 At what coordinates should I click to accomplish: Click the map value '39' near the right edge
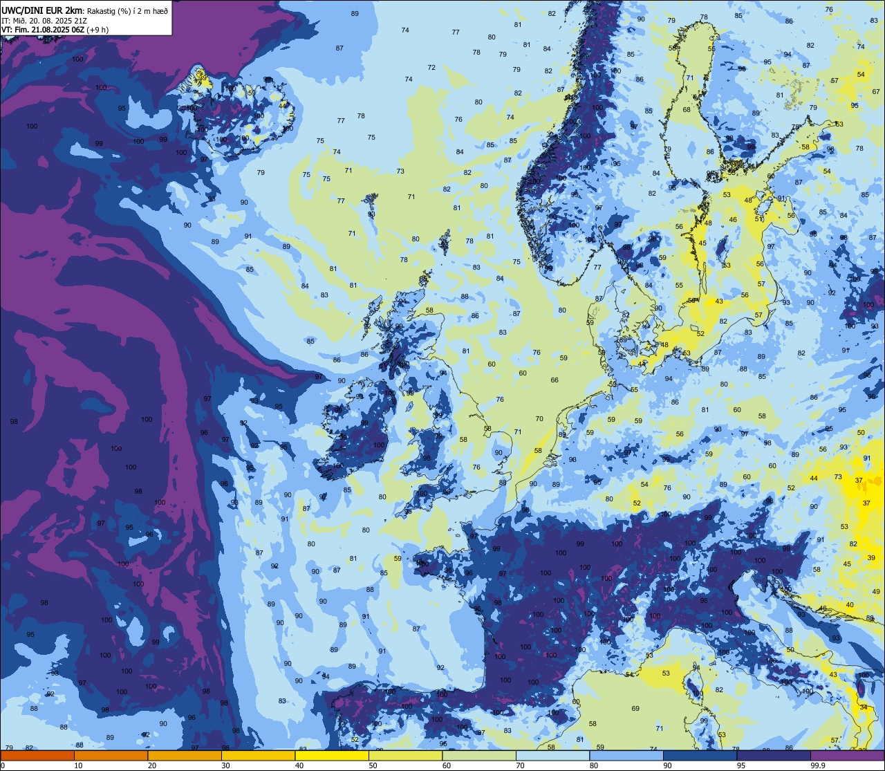pos(872,557)
